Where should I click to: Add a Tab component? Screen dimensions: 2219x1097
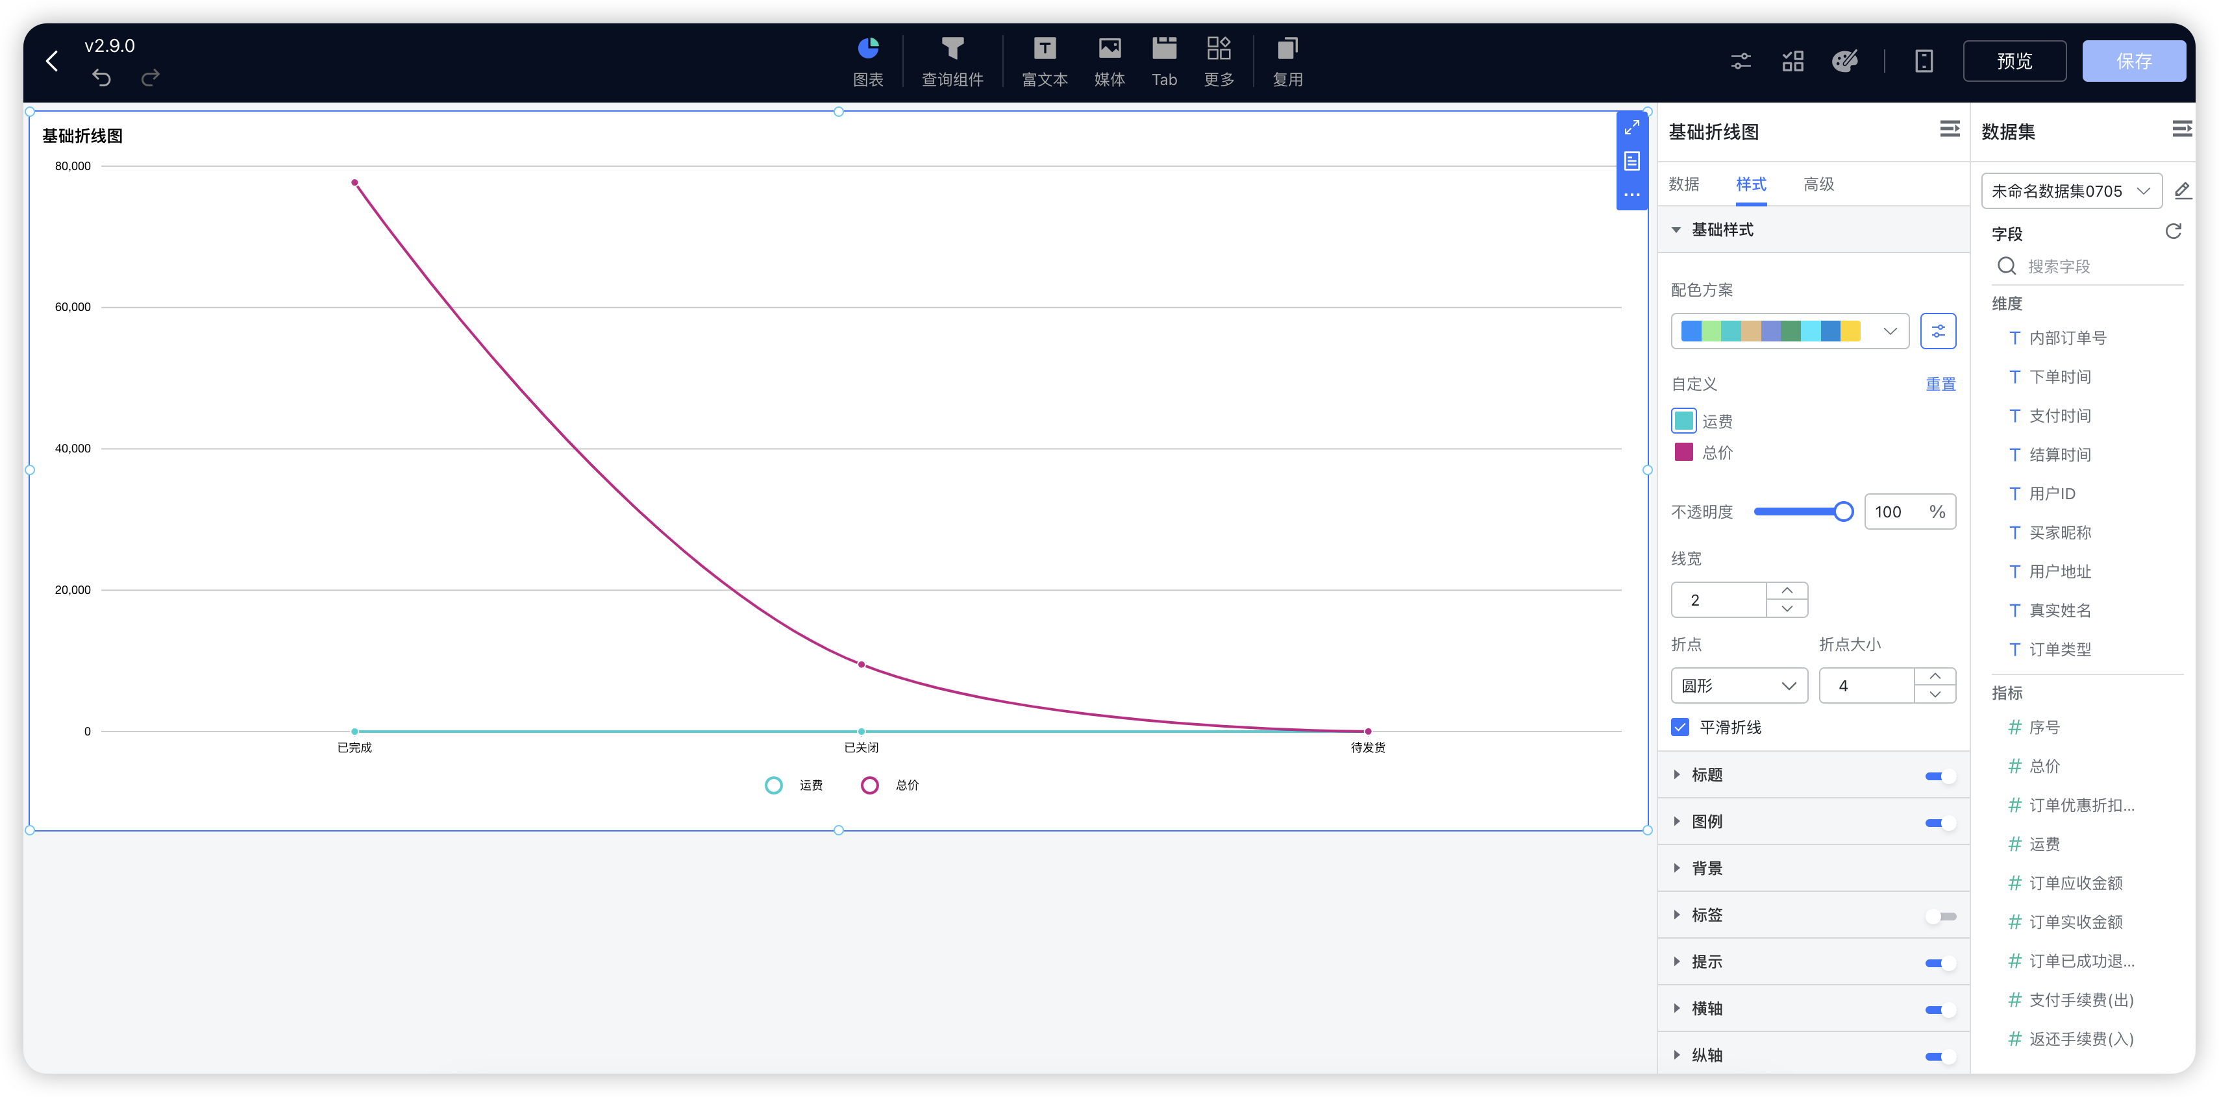pyautogui.click(x=1164, y=62)
